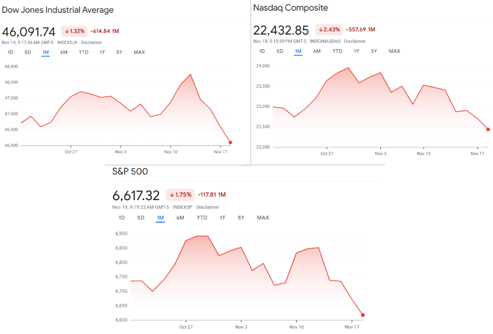Choose YTD on the S&P 500 chart

coord(202,218)
